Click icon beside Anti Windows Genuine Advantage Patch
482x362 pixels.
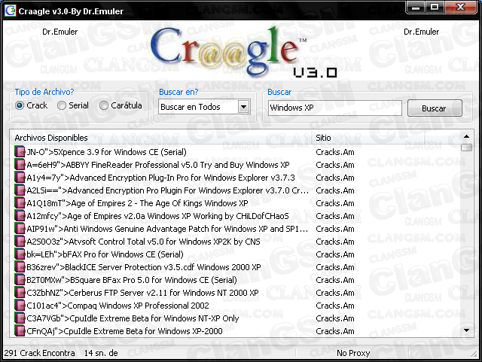(x=20, y=229)
